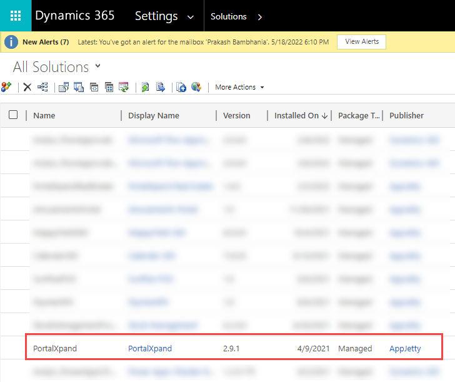Click the New solution icon in toolbar

pos(6,87)
